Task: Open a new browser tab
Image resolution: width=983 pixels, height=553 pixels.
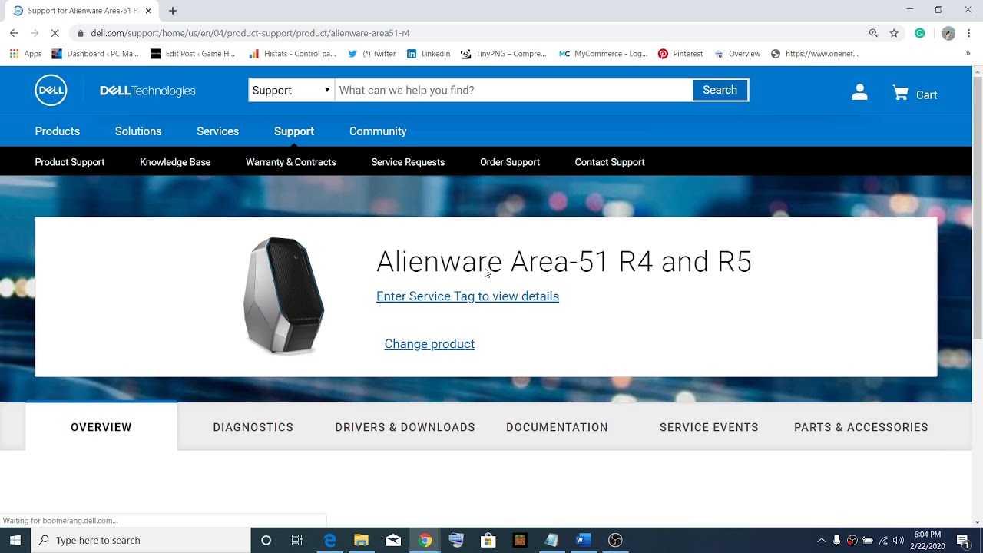Action: click(x=173, y=11)
